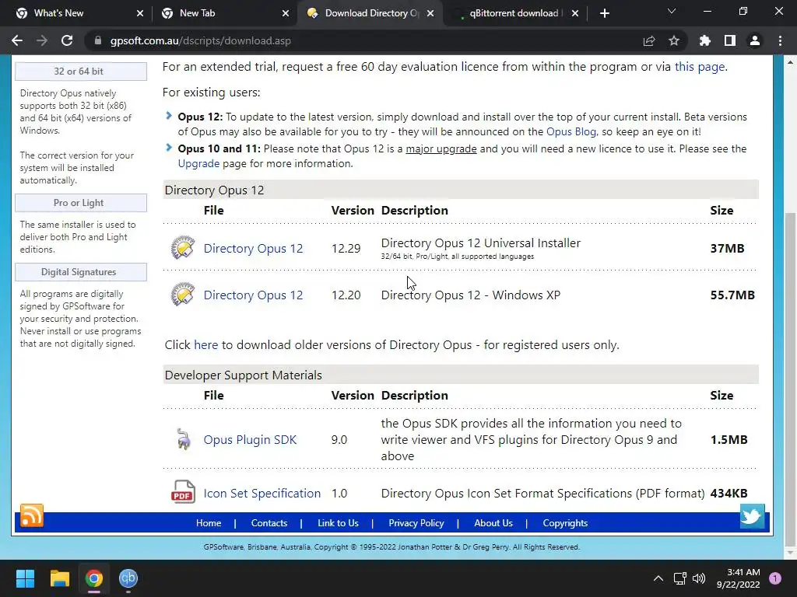Click the 'Digital Signatures' sidebar heading
The height and width of the screenshot is (597, 797).
click(81, 271)
